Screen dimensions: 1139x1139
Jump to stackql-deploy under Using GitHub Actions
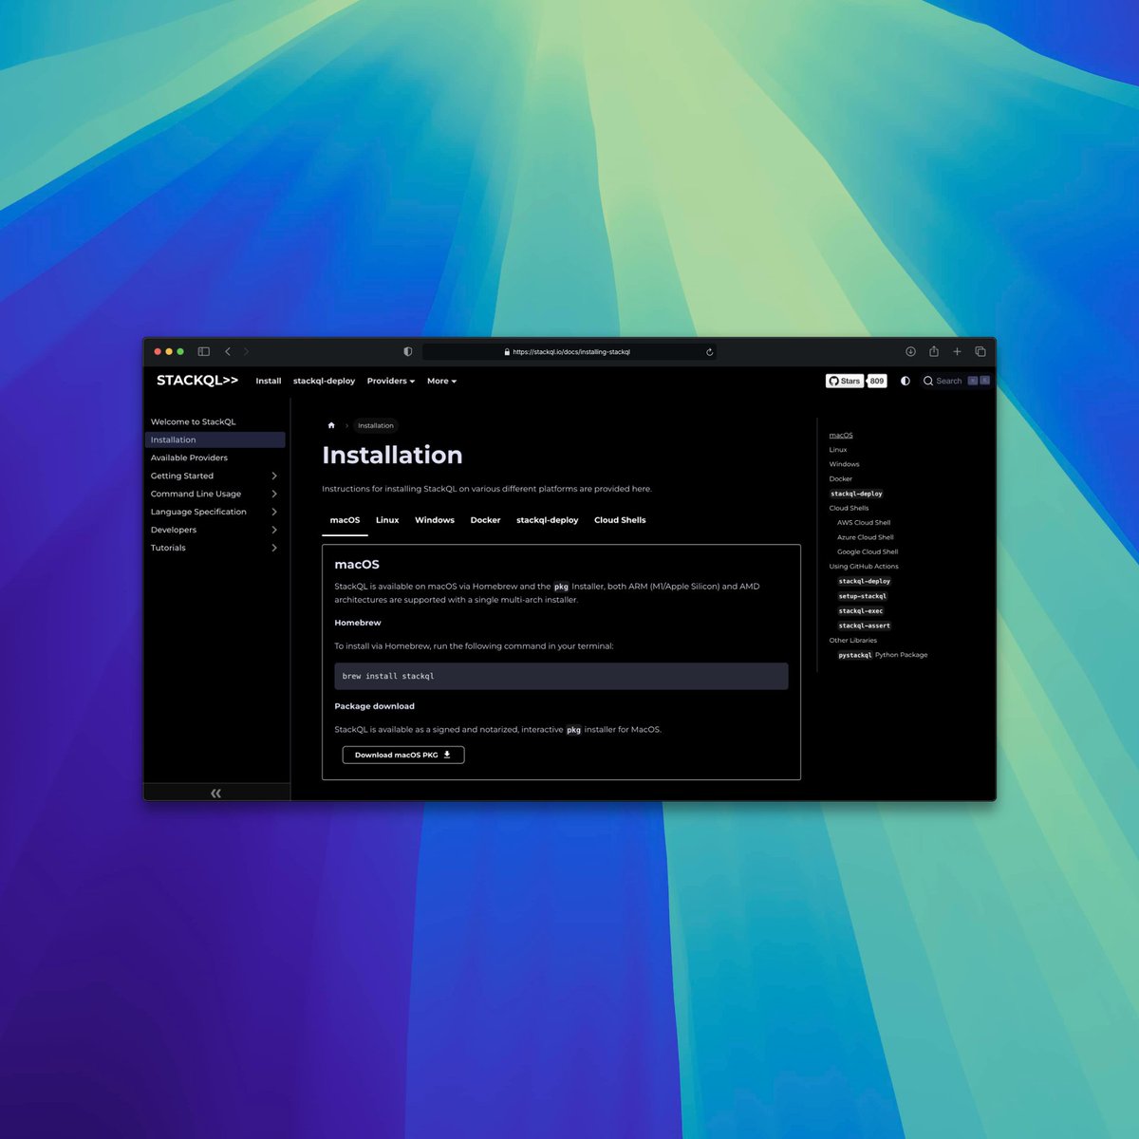(865, 581)
